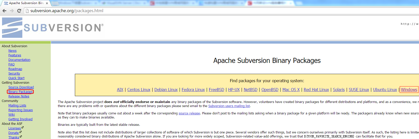Image resolution: width=419 pixels, height=139 pixels.
Task: Open the FAQ sidebar link
Action: [11, 64]
